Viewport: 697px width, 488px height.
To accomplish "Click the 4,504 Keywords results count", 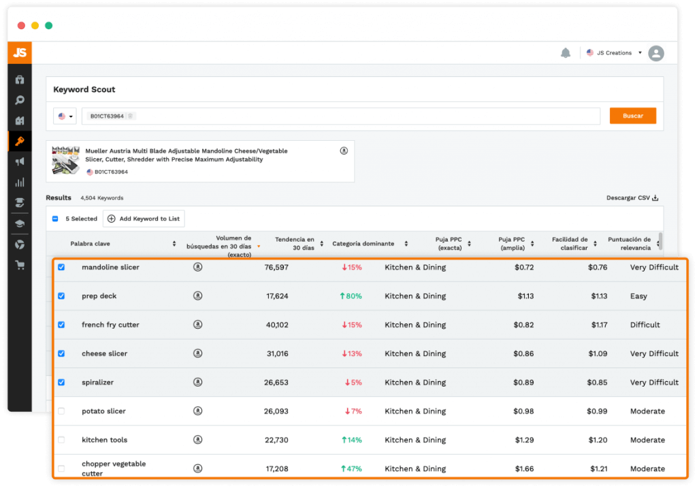I will pos(102,198).
